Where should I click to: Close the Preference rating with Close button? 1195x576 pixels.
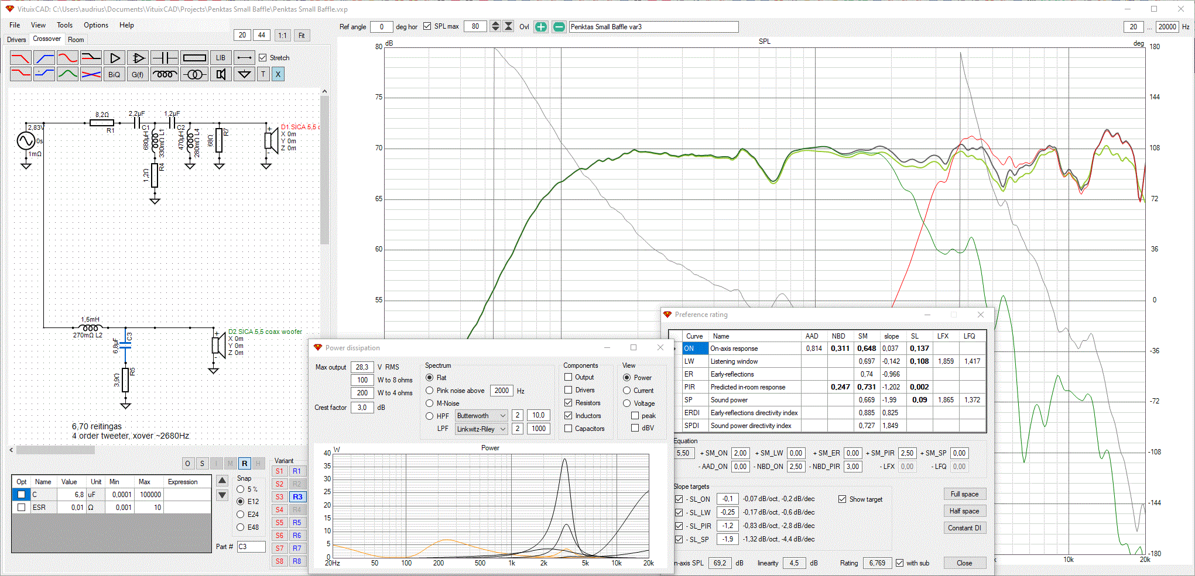[964, 563]
